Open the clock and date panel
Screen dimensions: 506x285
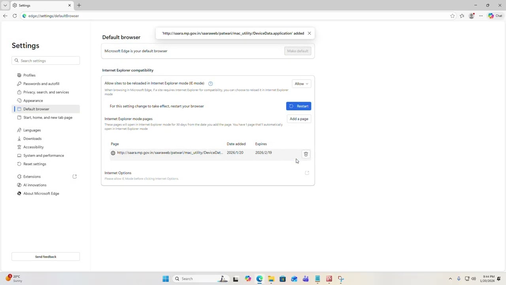coord(487,279)
